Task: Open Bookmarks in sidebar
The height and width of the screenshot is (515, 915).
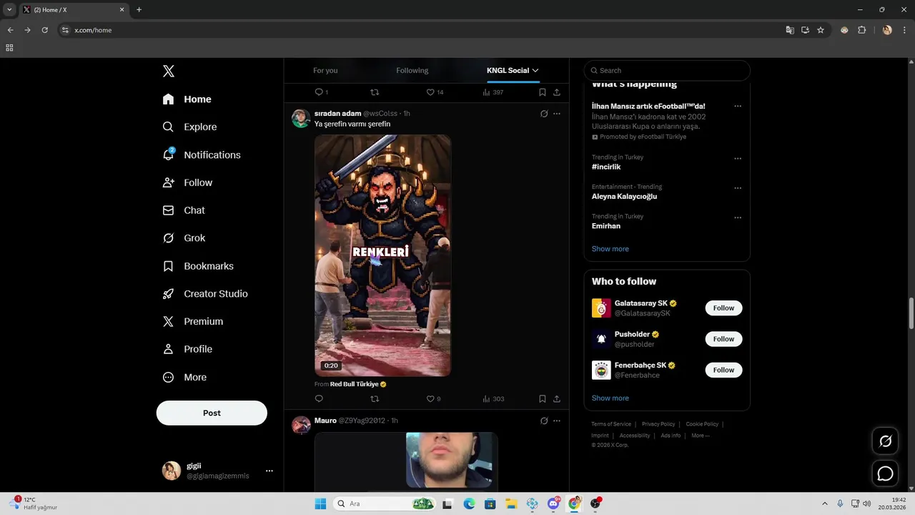Action: click(199, 266)
